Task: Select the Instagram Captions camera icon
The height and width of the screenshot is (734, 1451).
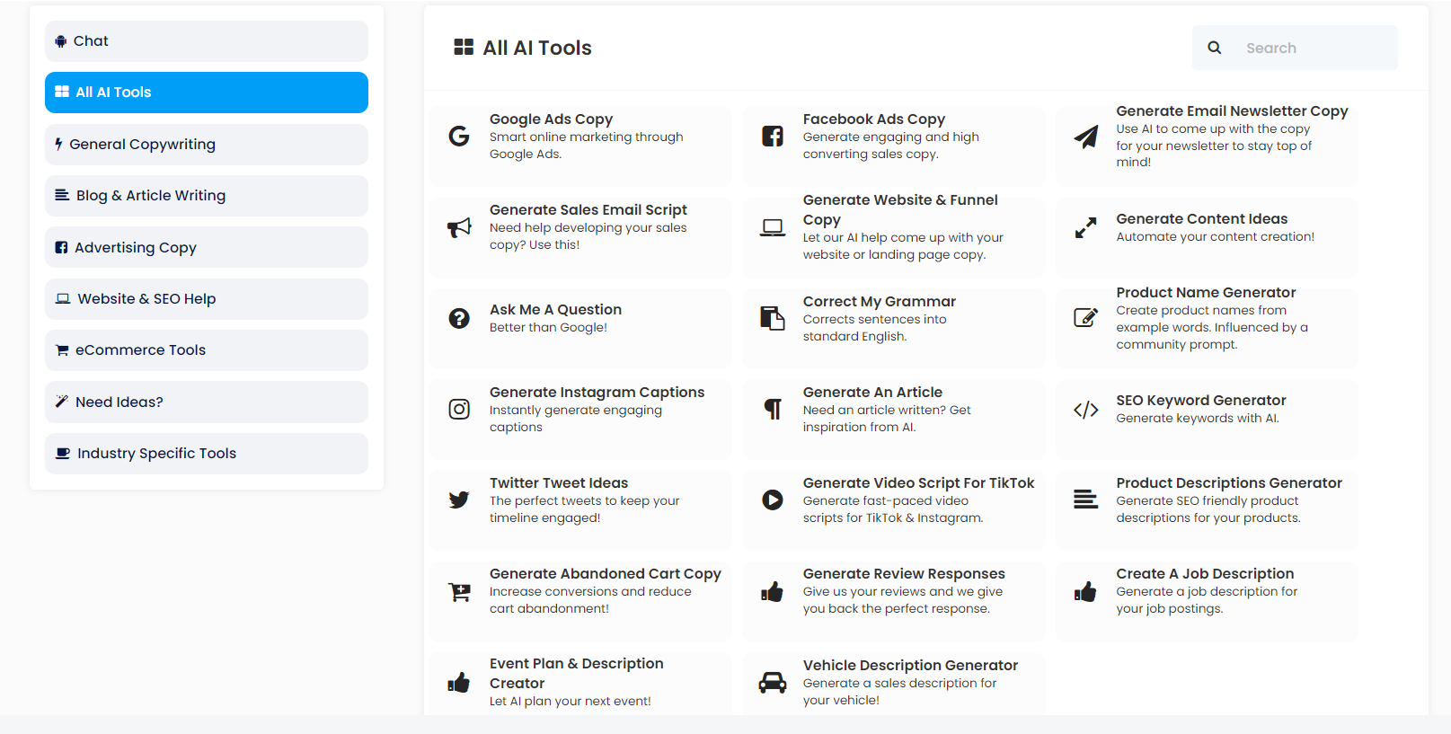Action: pos(459,409)
